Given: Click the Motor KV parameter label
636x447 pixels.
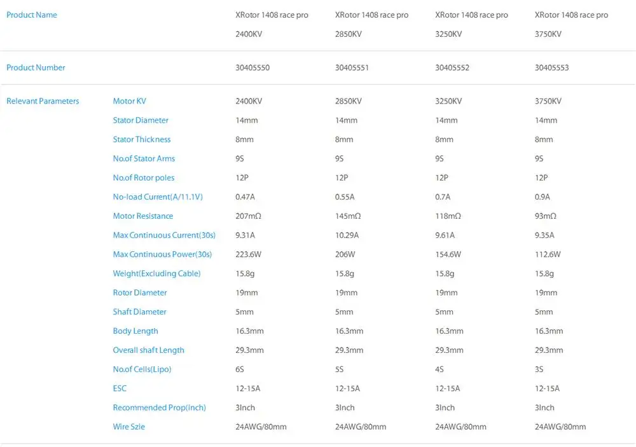Looking at the screenshot, I should [129, 101].
